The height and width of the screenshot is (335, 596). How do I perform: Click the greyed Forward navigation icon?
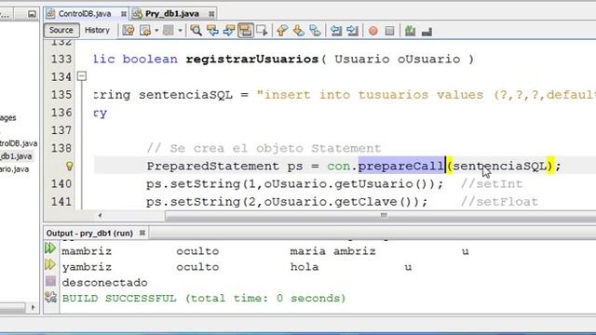168,31
